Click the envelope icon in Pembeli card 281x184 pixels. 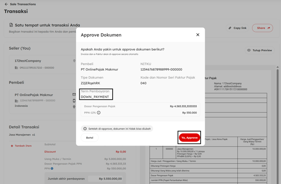74,94
